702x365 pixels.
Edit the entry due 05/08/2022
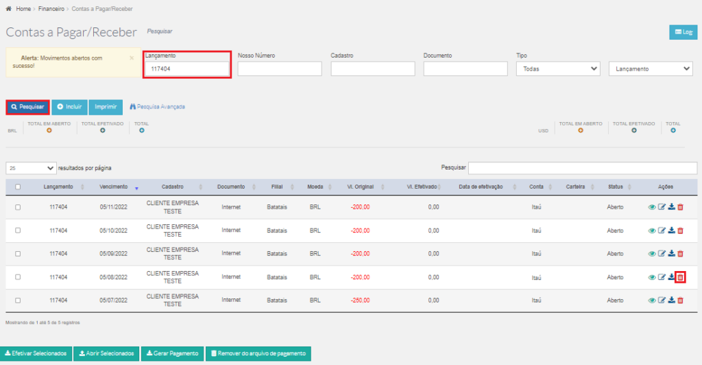coord(662,277)
